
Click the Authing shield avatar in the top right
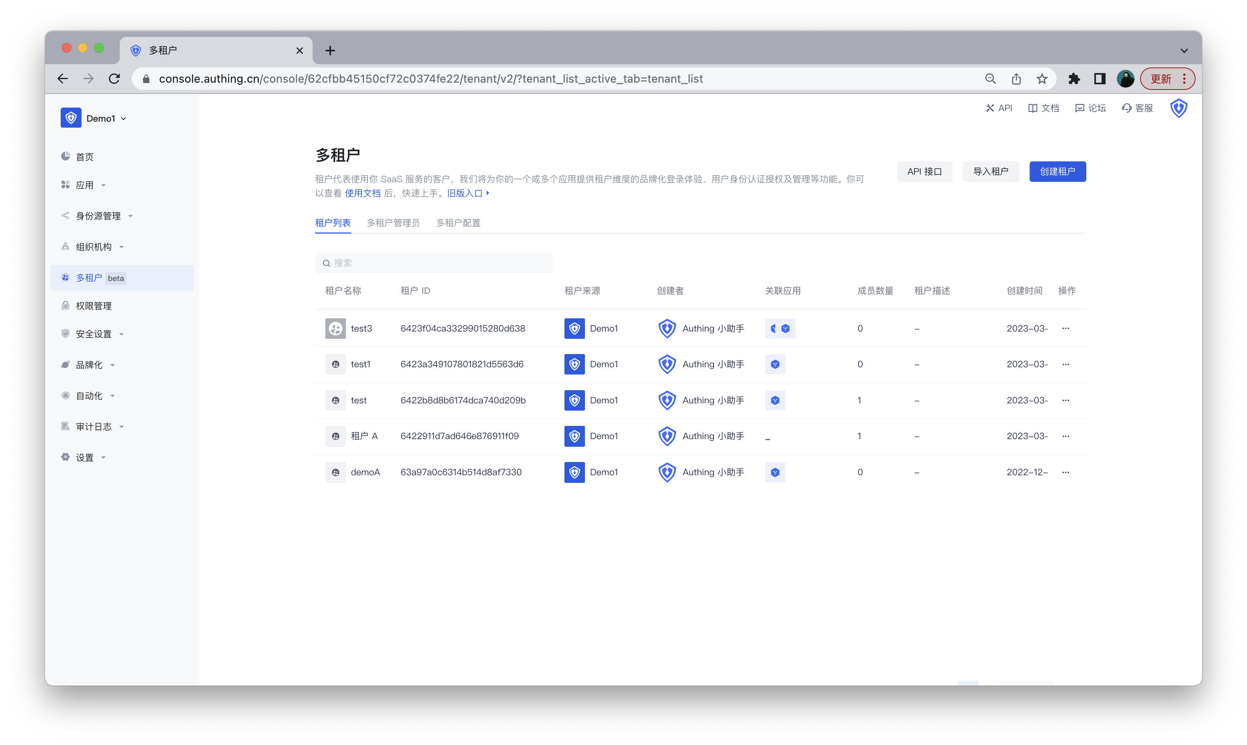click(1178, 108)
